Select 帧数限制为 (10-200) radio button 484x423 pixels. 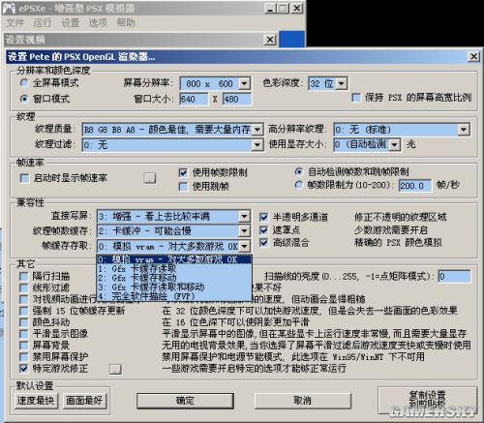[299, 185]
